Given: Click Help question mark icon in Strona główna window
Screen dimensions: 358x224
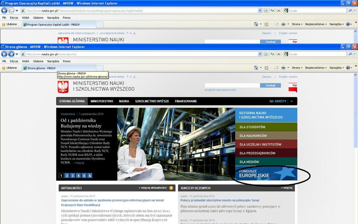Looking at the screenshot, I should pyautogui.click(x=348, y=68).
